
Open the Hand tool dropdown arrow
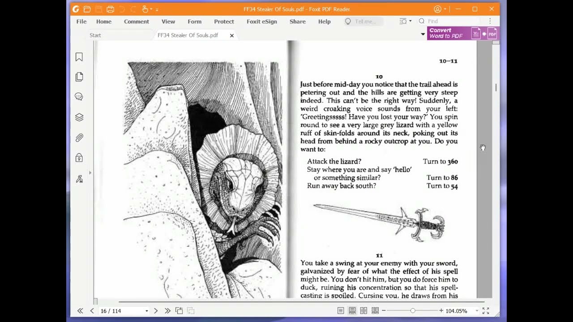[x=151, y=9]
